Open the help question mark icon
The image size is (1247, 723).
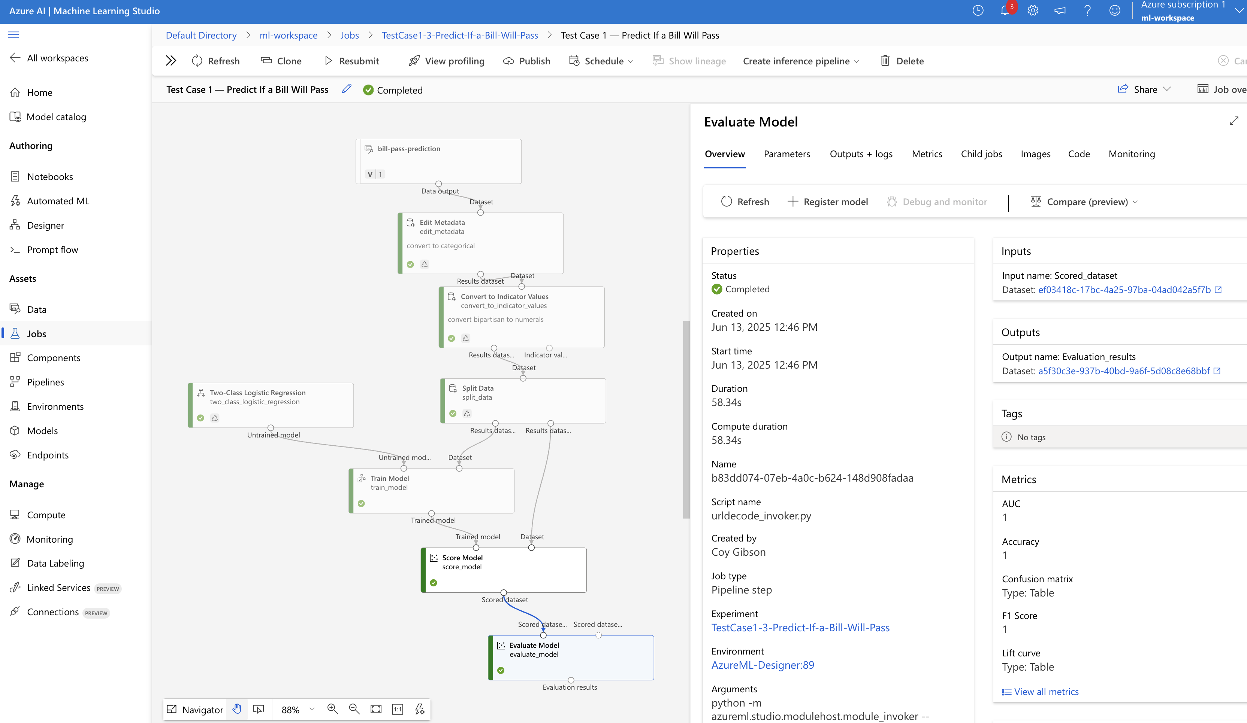pyautogui.click(x=1087, y=10)
